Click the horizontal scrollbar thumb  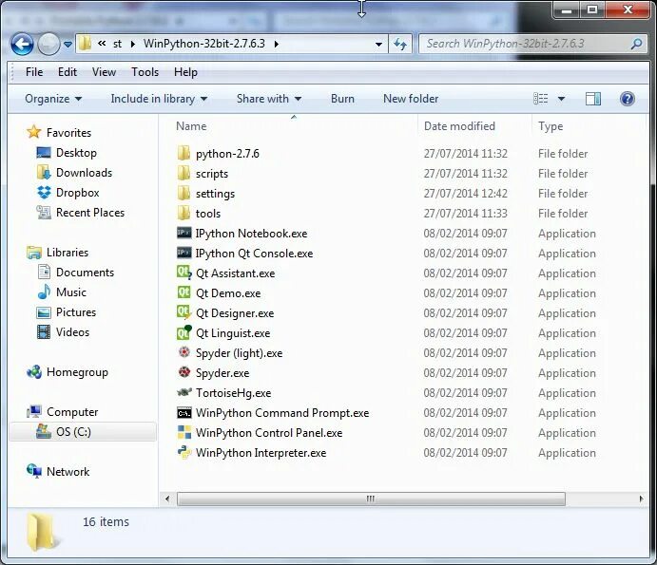[x=371, y=499]
